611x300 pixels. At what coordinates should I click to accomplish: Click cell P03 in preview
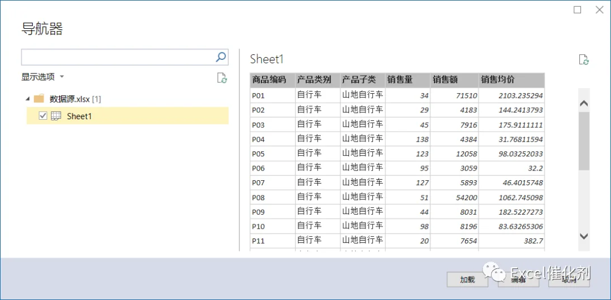(272, 125)
